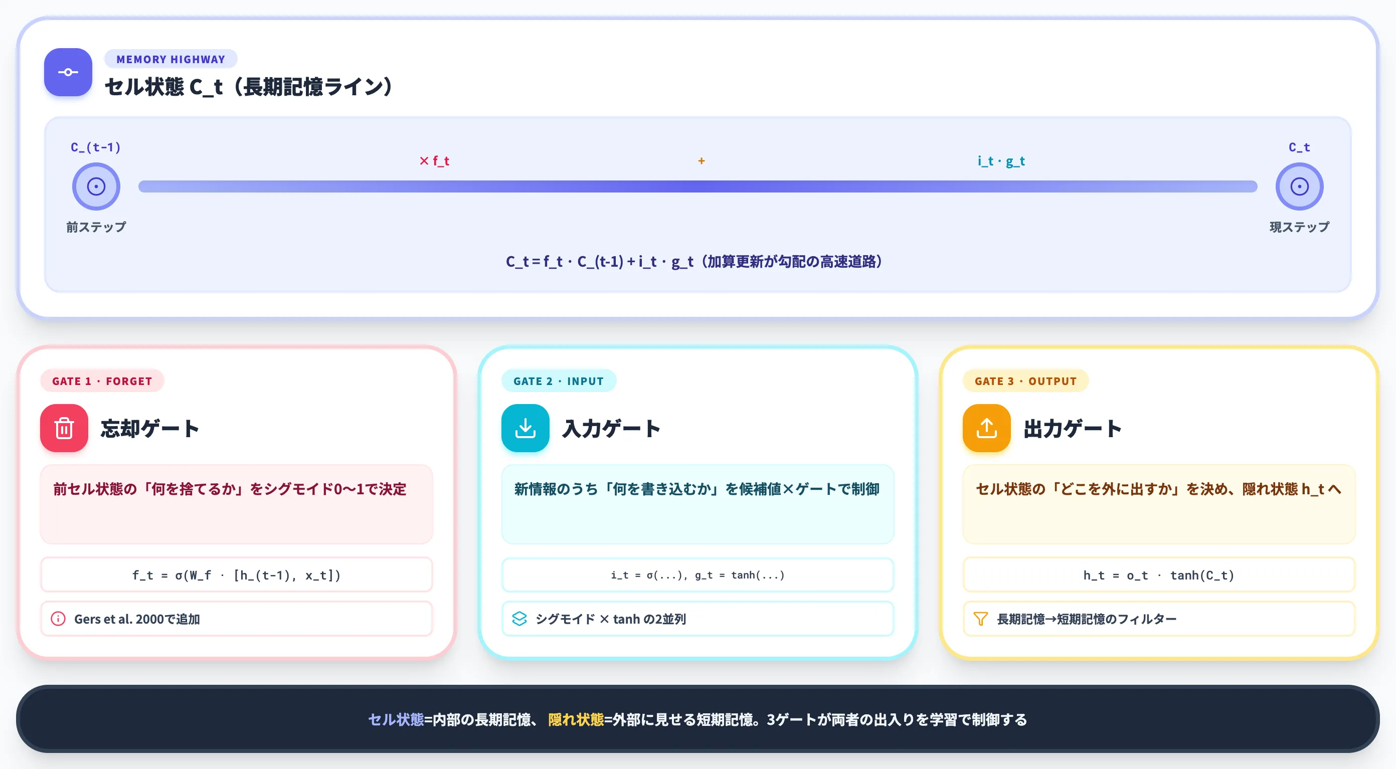This screenshot has height=769, width=1396.
Task: Click the formula C_t = f_t · C_(t-1) + i_t · g_t
Action: [x=600, y=262]
